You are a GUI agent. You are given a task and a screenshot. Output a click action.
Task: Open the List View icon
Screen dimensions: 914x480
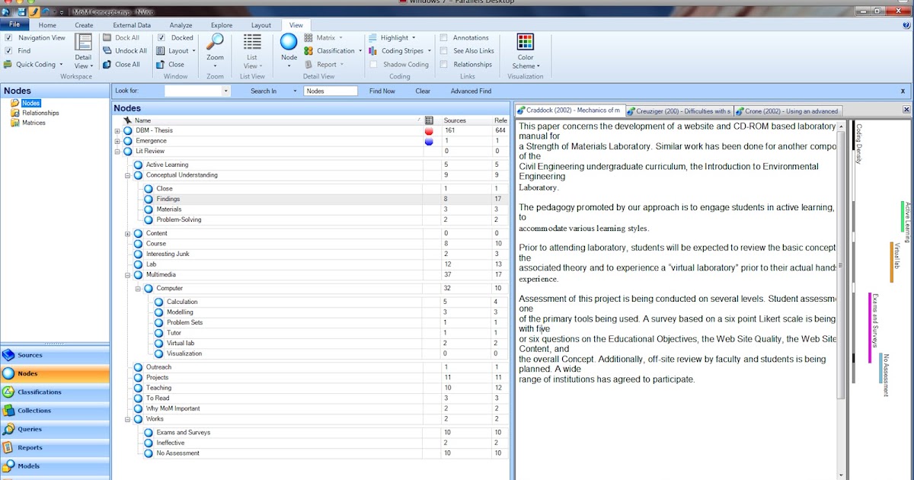coord(252,42)
